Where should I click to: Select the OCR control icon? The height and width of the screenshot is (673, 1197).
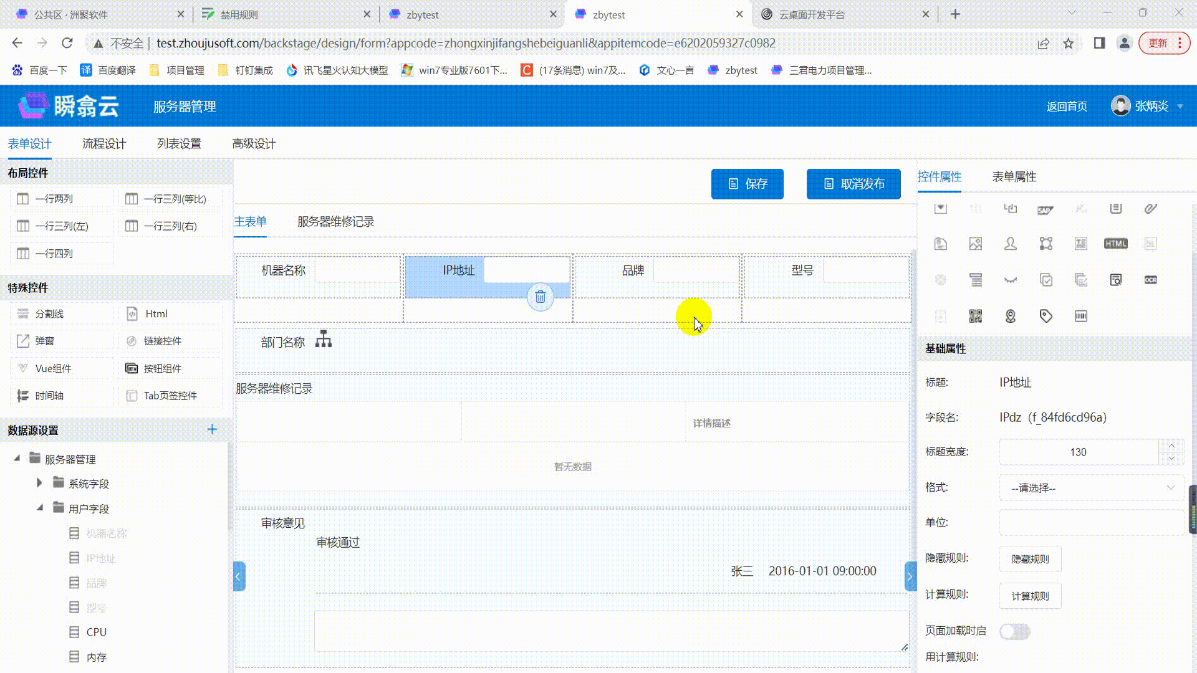pyautogui.click(x=1150, y=280)
